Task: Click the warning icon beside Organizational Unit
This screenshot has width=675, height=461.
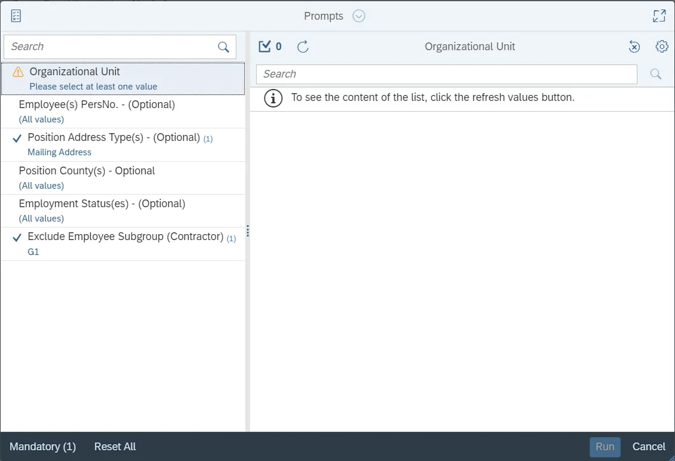Action: tap(19, 72)
